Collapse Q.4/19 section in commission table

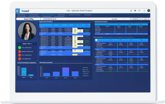click(95, 64)
